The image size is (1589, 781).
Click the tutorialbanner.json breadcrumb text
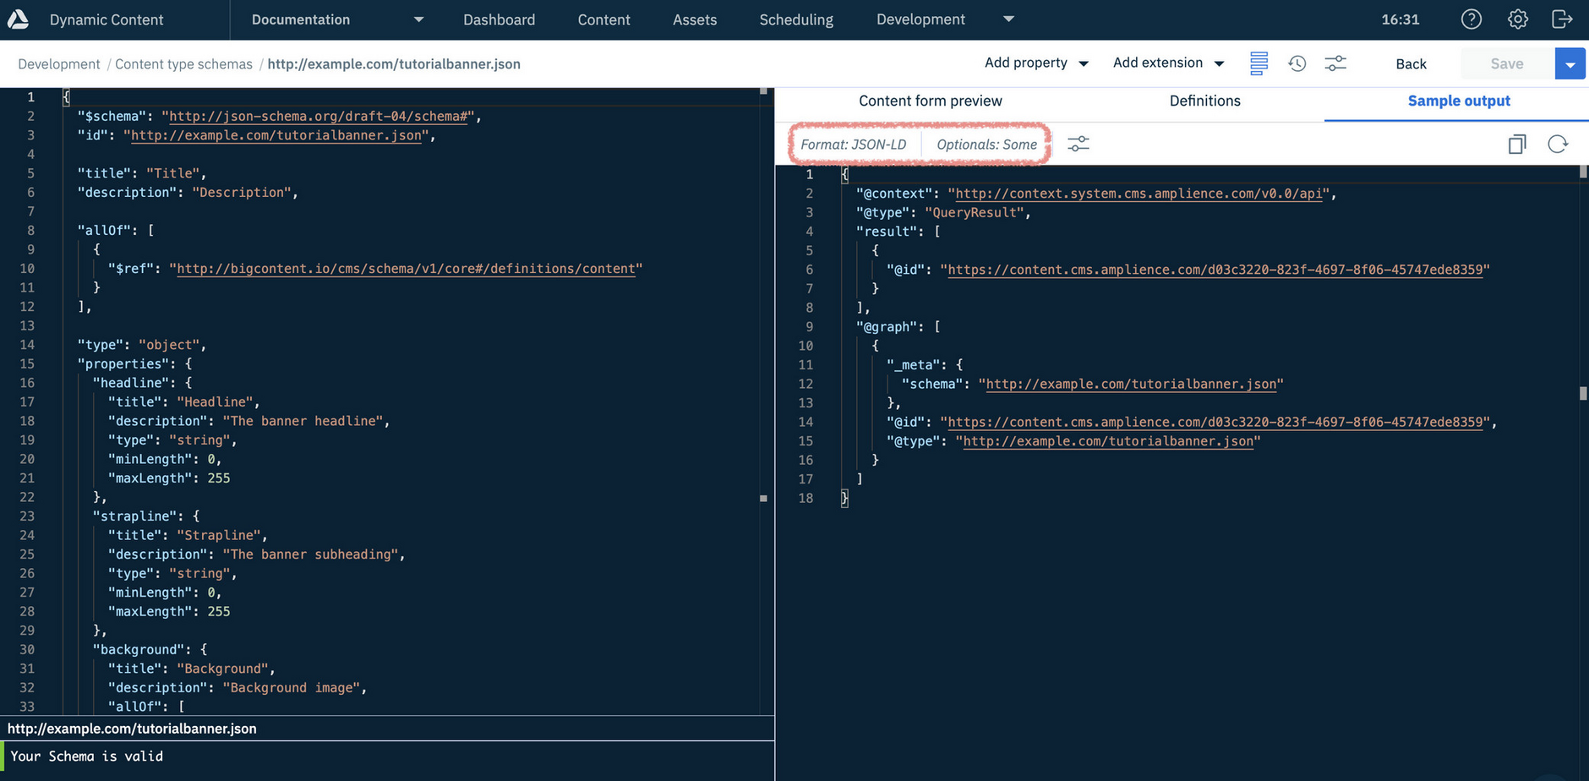tap(394, 64)
